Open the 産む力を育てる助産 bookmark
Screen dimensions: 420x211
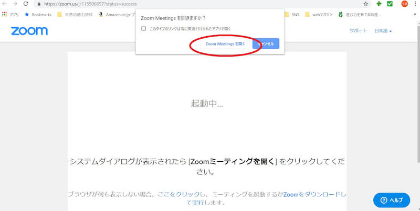pyautogui.click(x=360, y=15)
